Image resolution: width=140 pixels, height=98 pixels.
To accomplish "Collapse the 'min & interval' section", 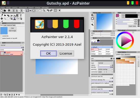I will point(92,75).
